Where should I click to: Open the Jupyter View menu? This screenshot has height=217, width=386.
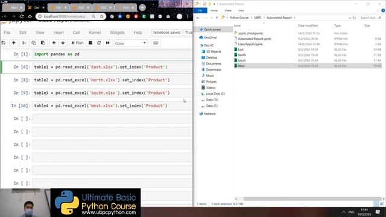(x=40, y=33)
